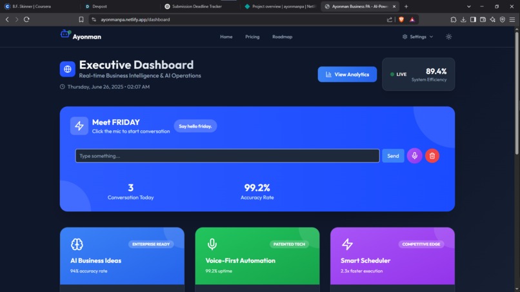This screenshot has width=520, height=292.
Task: Click the Ayonman brand name
Action: pos(87,37)
